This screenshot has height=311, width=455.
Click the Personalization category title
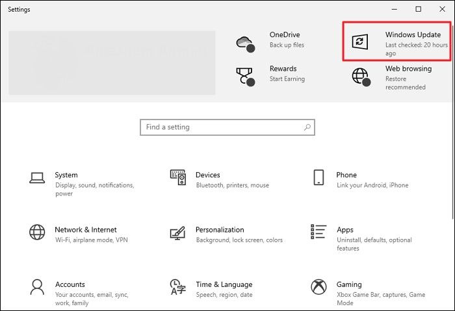click(220, 230)
